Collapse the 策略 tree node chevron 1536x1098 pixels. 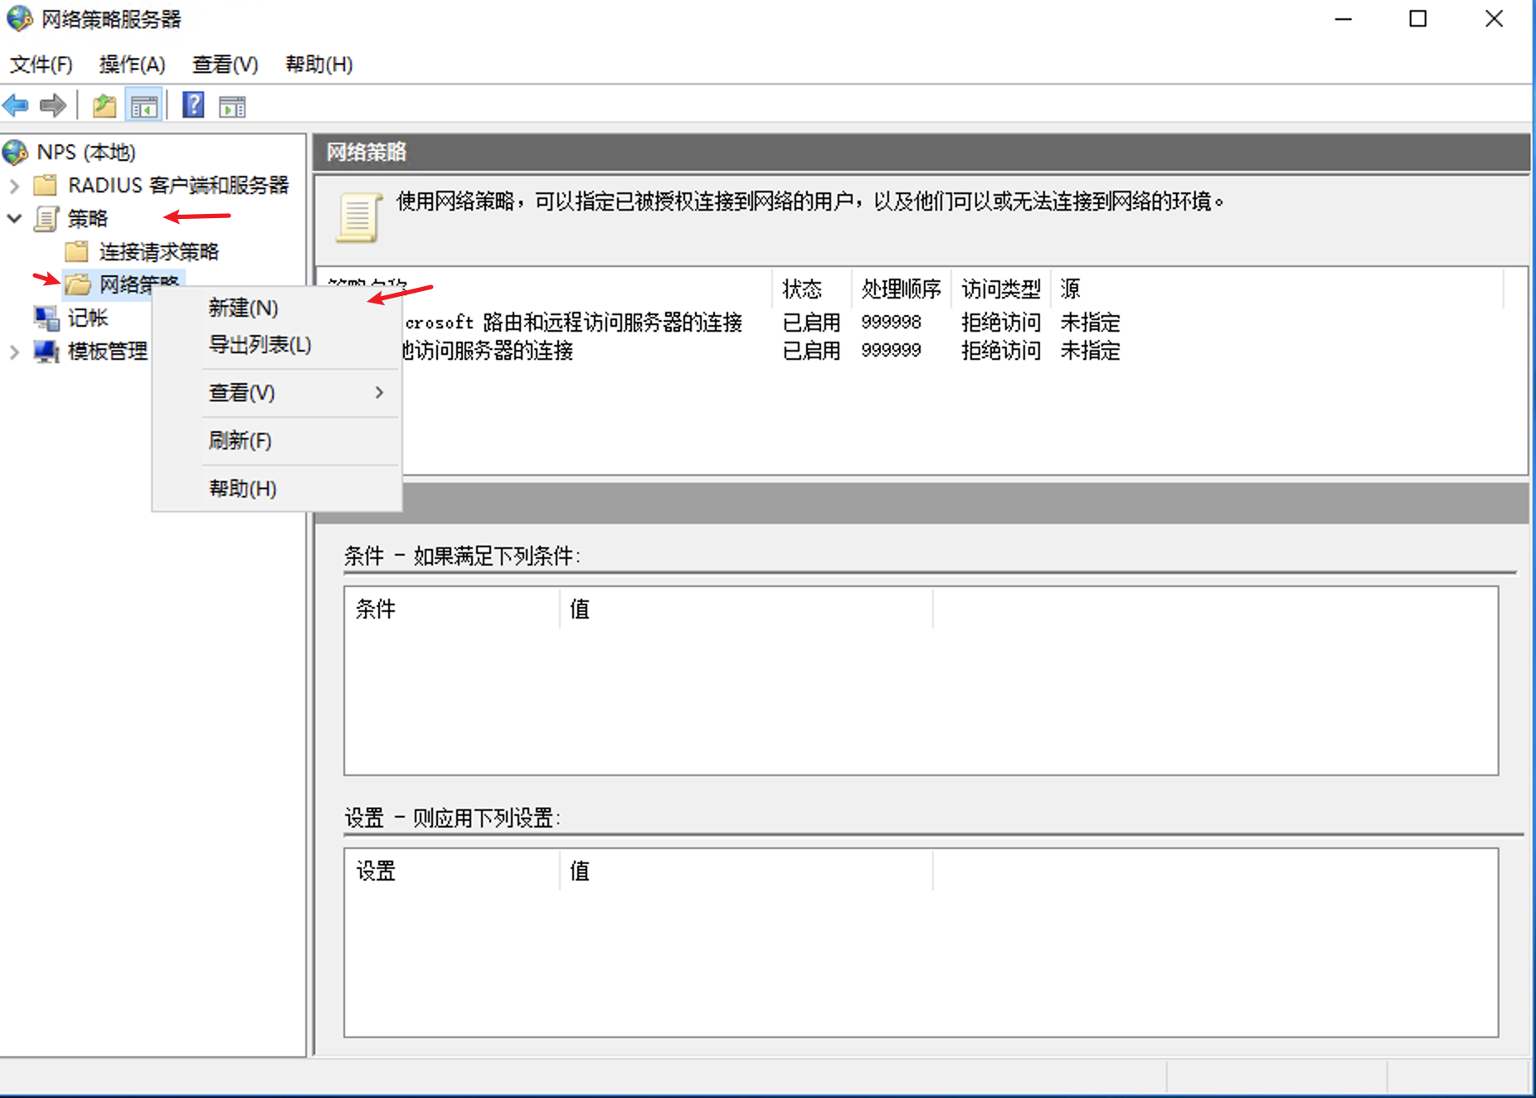[x=13, y=218]
